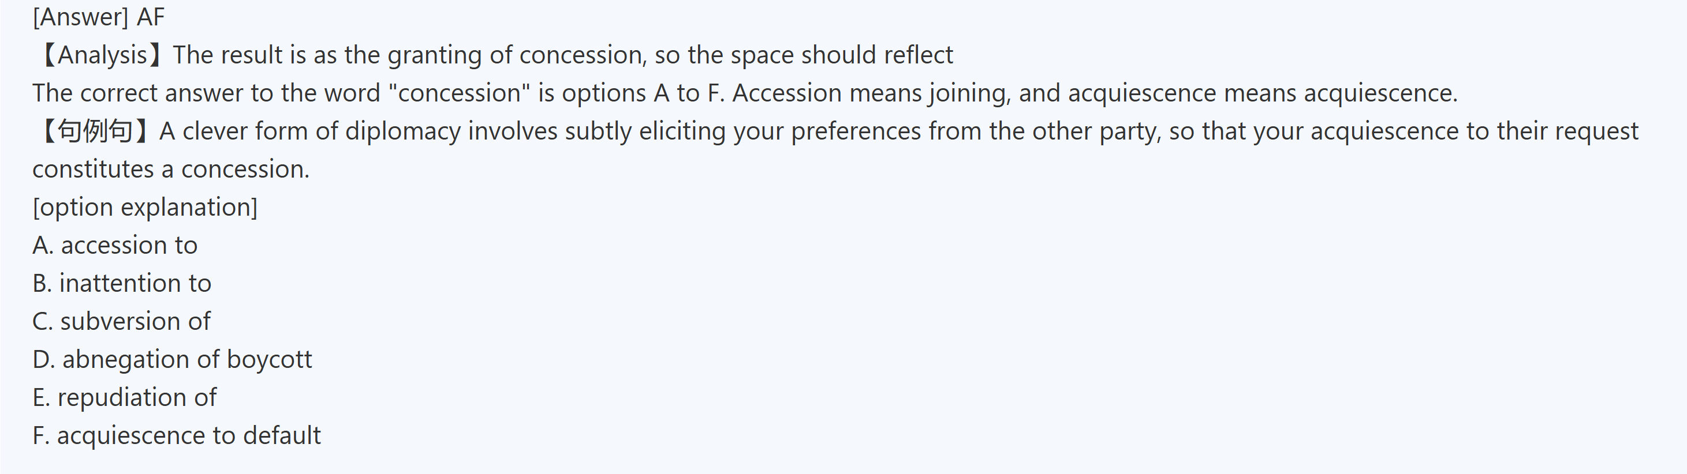Click the "[option explanation]" heading
This screenshot has width=1687, height=474.
click(145, 207)
